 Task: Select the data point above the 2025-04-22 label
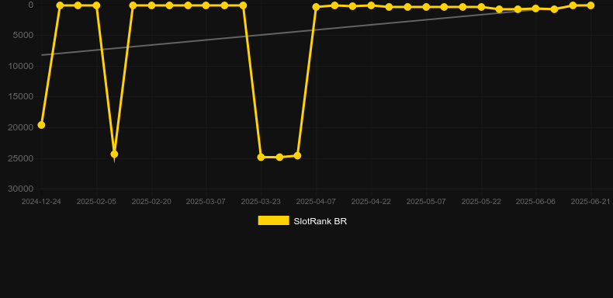371,5
